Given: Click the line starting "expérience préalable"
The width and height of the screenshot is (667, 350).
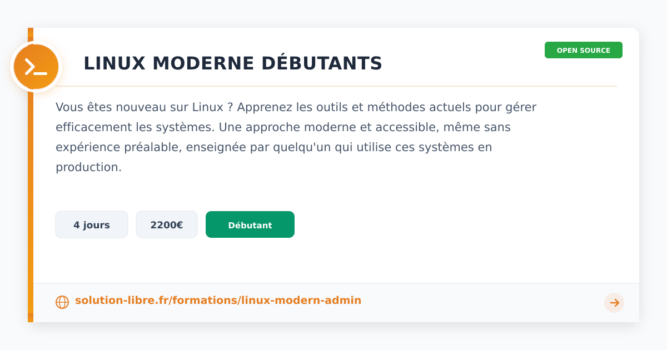Looking at the screenshot, I should [273, 147].
